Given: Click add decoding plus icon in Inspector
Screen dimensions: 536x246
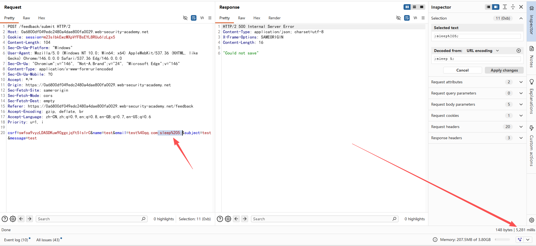Looking at the screenshot, I should (519, 51).
